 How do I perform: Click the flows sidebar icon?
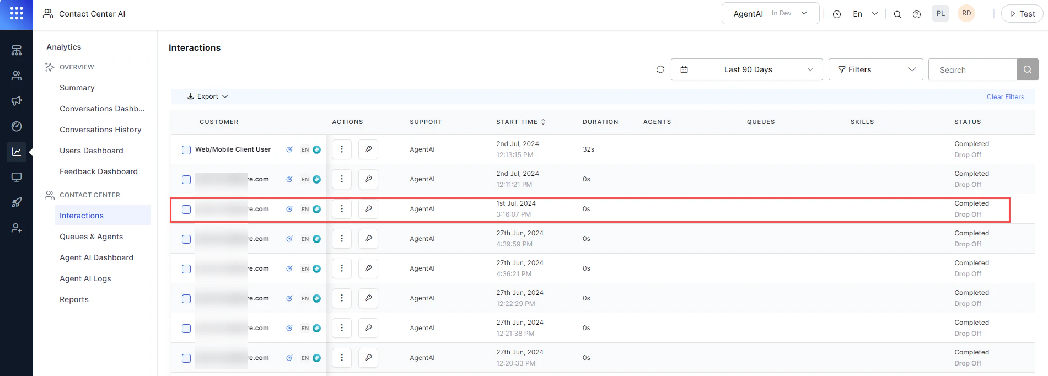coord(17,51)
